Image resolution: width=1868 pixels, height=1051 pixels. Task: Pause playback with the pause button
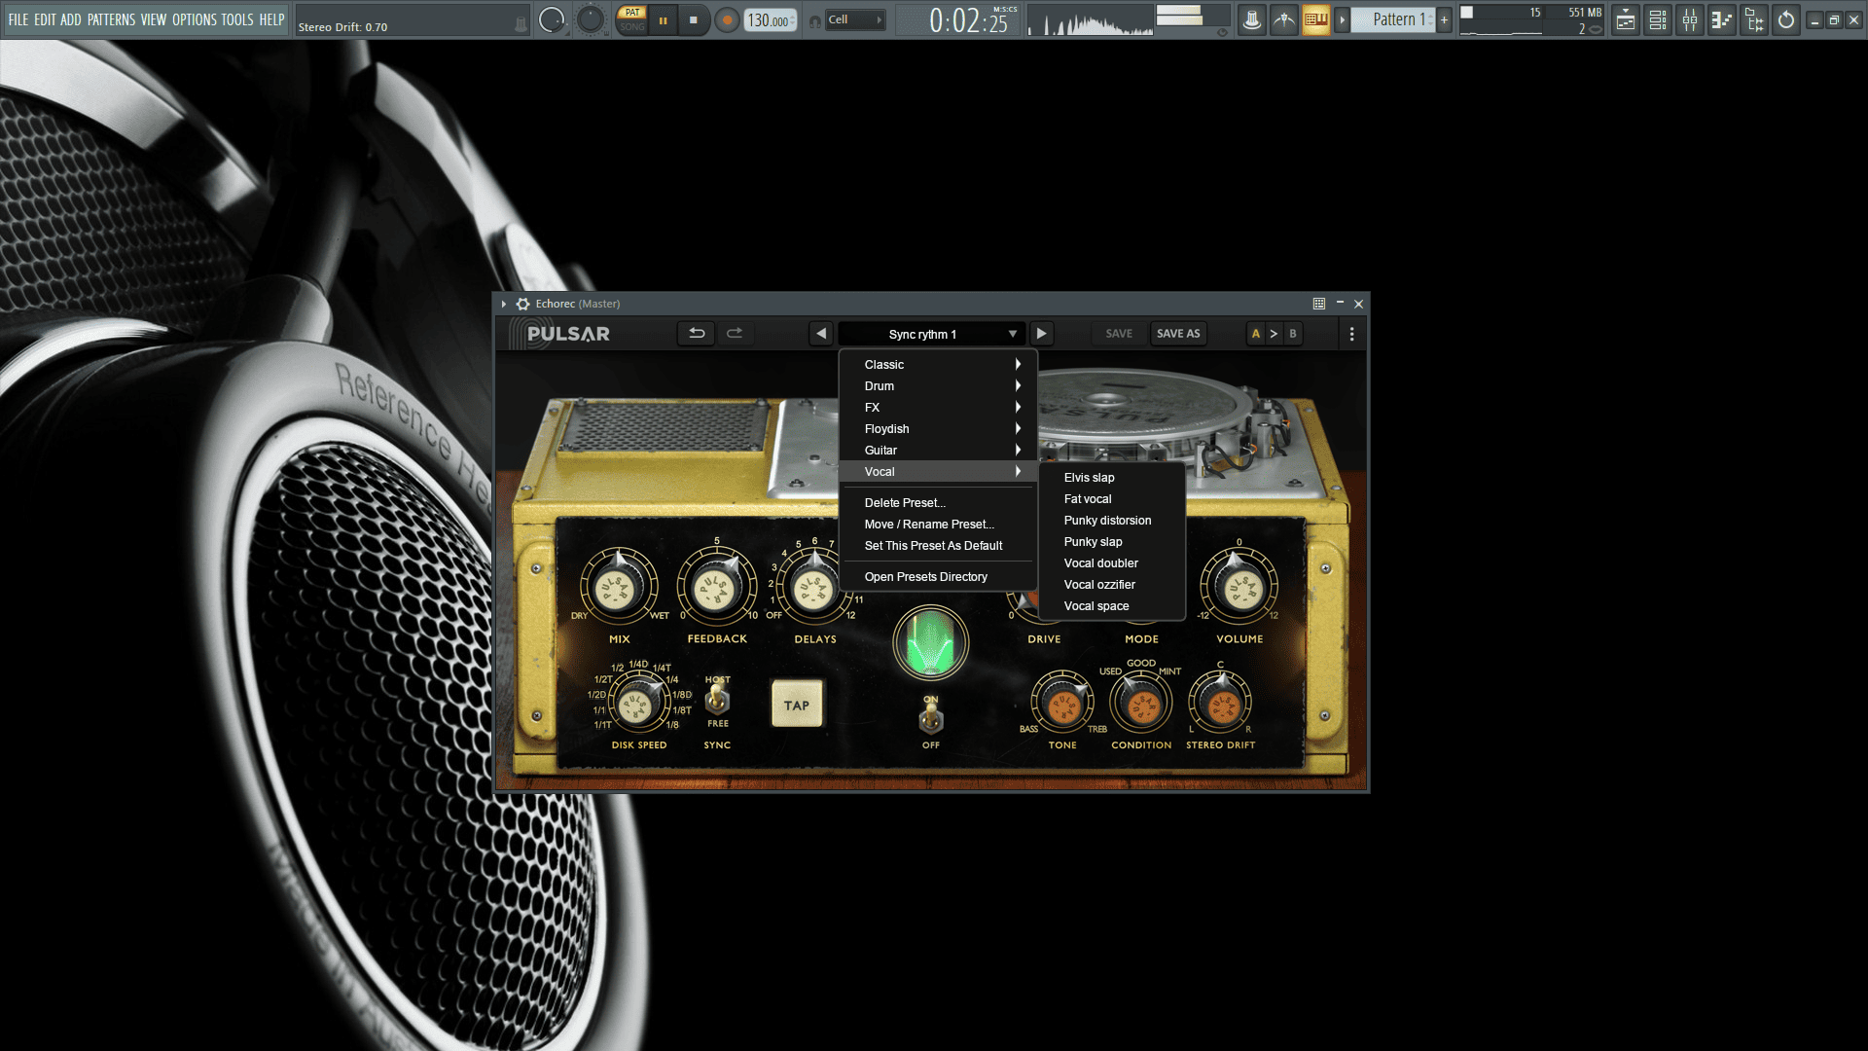tap(664, 19)
